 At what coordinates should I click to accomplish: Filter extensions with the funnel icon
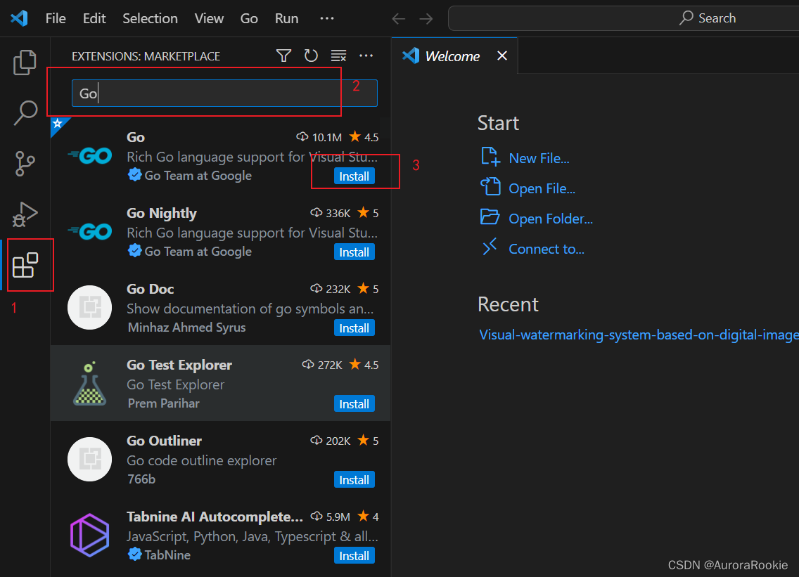pos(284,56)
